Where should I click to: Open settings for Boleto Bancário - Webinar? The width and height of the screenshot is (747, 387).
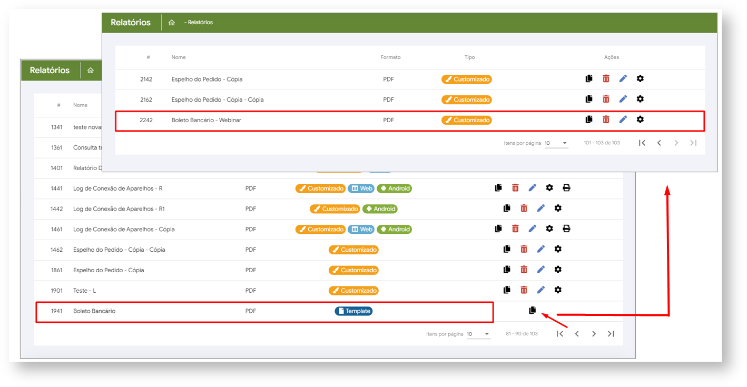coord(640,120)
